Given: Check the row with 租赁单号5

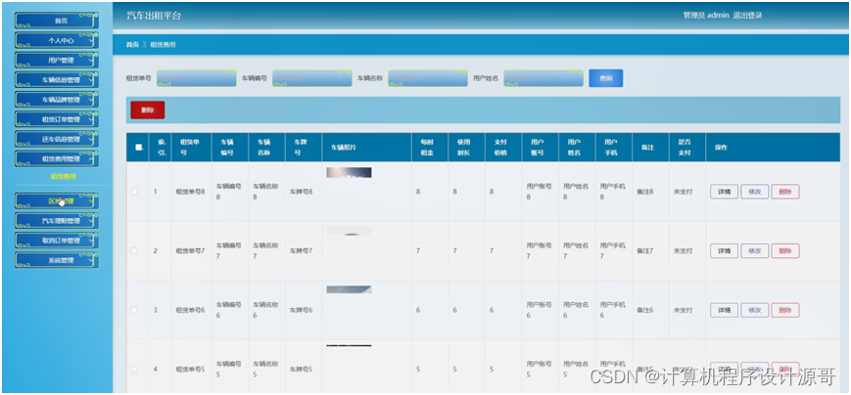Looking at the screenshot, I should pos(134,369).
